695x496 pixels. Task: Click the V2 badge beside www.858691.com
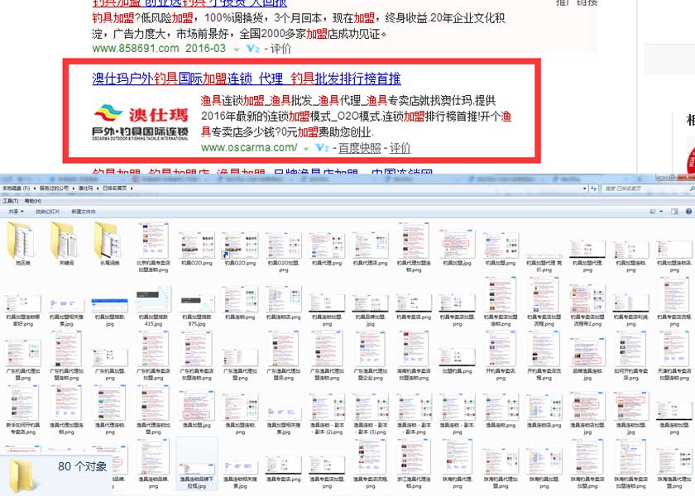252,48
